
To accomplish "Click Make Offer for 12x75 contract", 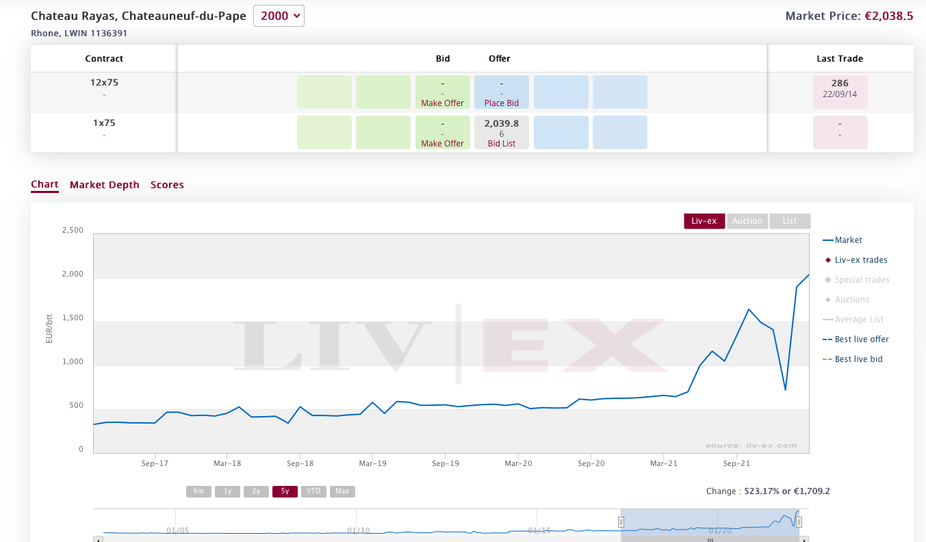I will click(x=443, y=103).
